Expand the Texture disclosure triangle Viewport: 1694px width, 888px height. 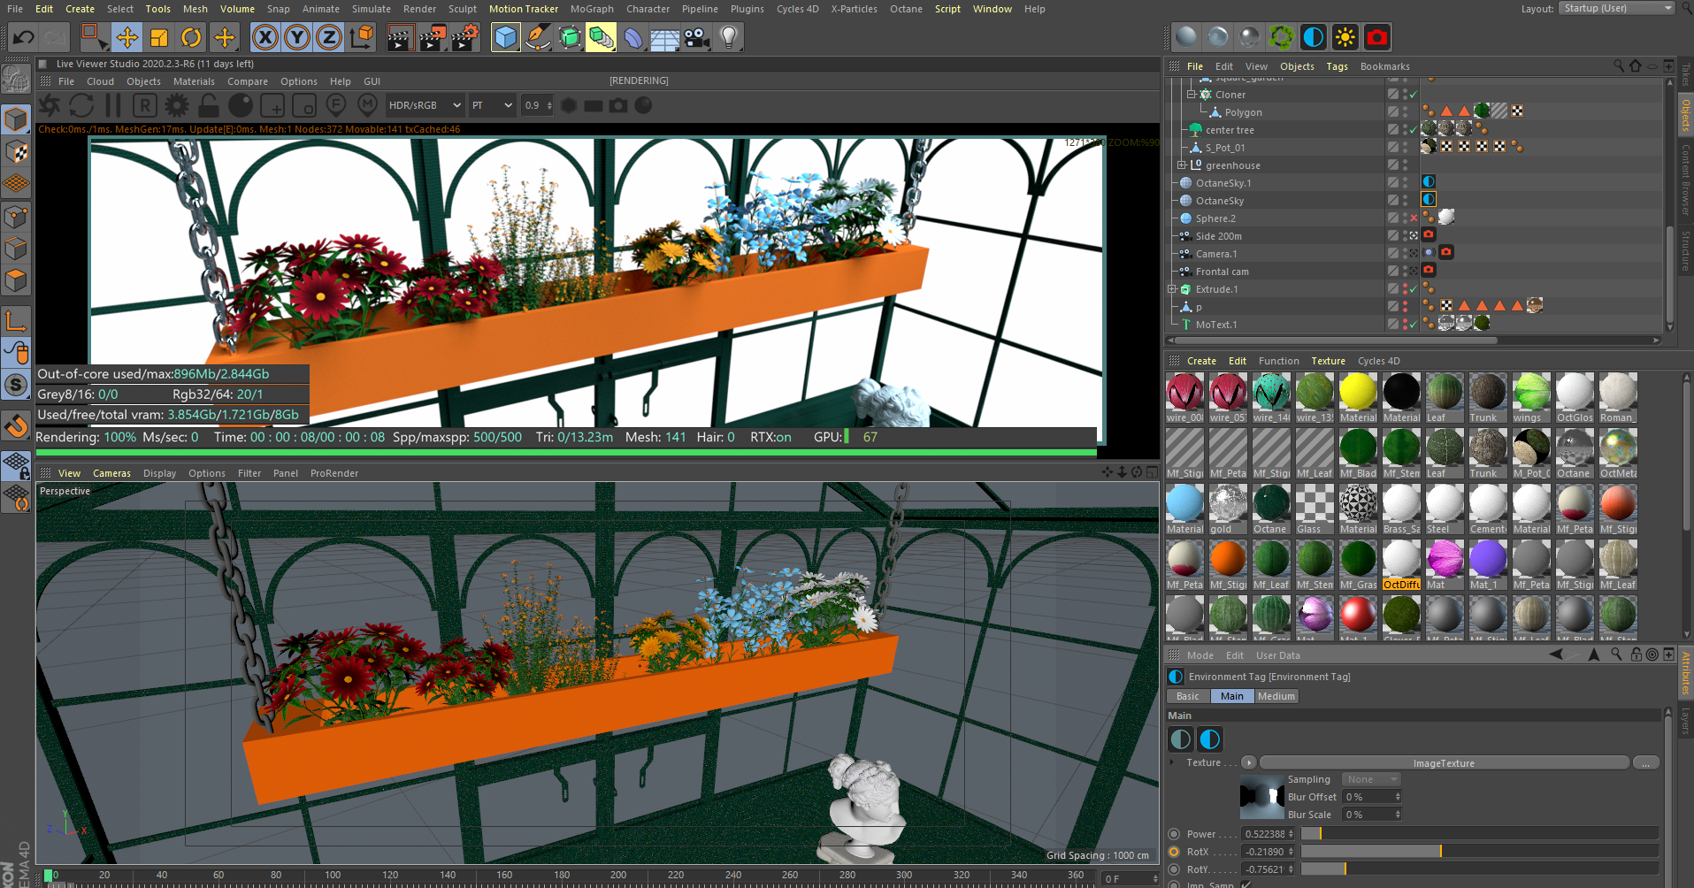point(1172,762)
